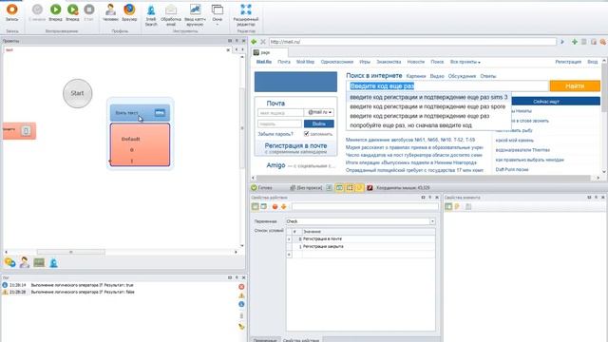Image resolution: width=608 pixels, height=342 pixels.
Task: Select the blue 'Взять текст' action block
Action: (x=140, y=112)
